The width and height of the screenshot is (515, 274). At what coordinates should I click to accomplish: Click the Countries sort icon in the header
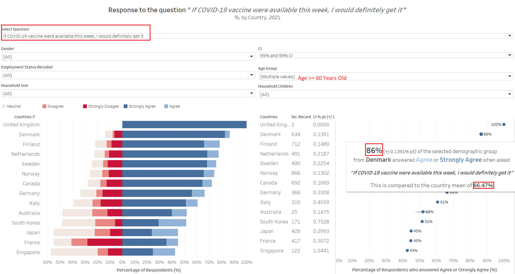[x=34, y=117]
